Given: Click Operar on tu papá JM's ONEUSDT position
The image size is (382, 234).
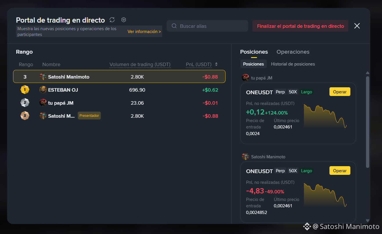Looking at the screenshot, I should point(340,92).
